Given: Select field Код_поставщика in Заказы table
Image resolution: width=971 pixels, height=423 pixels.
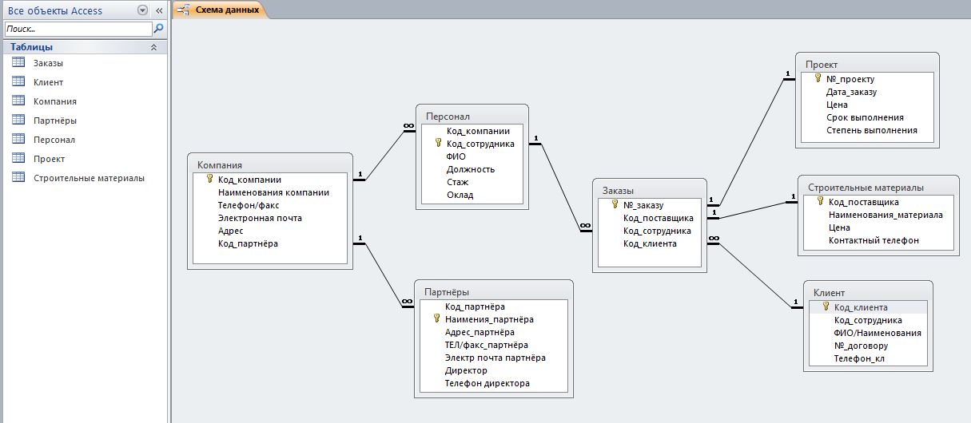Looking at the screenshot, I should 659,218.
